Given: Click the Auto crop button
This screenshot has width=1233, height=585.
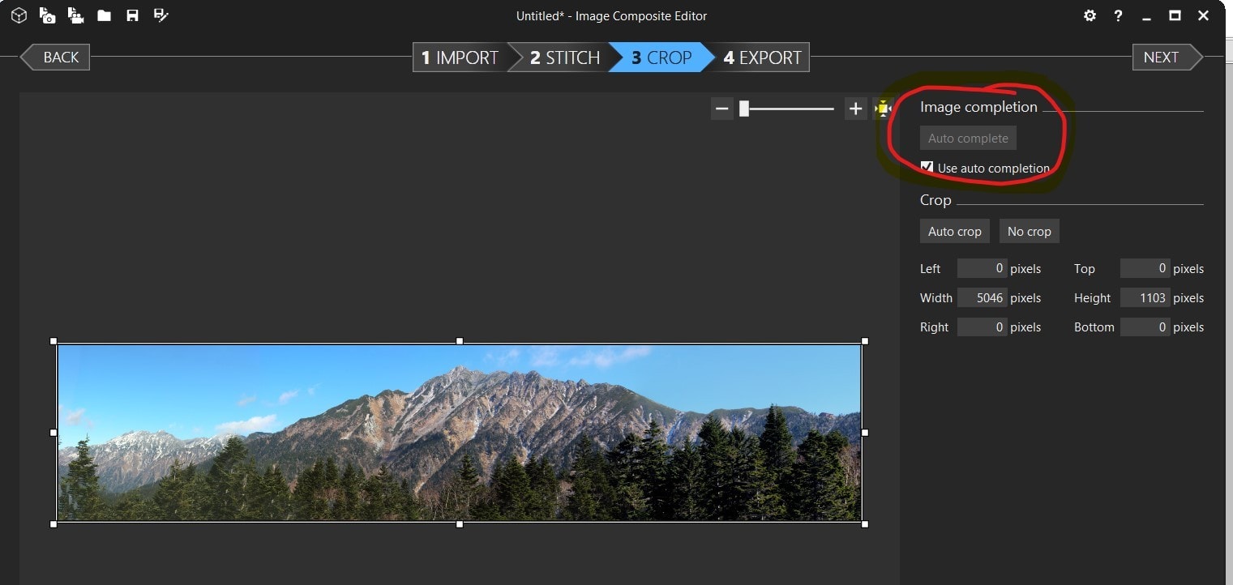Looking at the screenshot, I should pos(955,231).
